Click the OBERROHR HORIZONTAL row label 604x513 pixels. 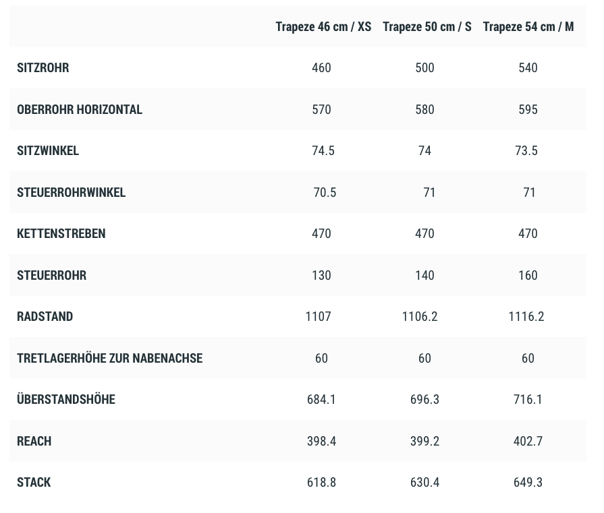[x=80, y=110]
